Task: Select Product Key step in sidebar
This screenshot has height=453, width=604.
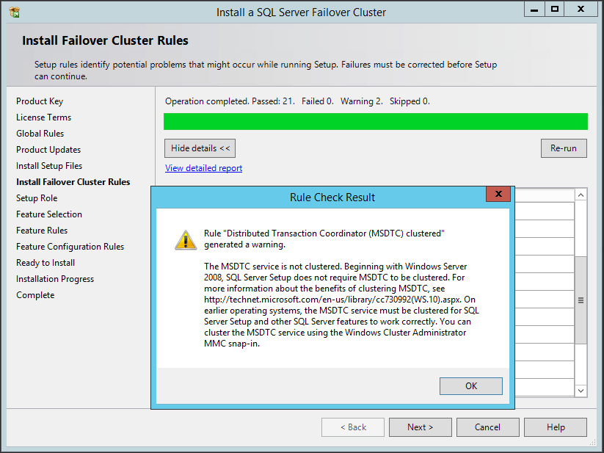Action: point(40,101)
